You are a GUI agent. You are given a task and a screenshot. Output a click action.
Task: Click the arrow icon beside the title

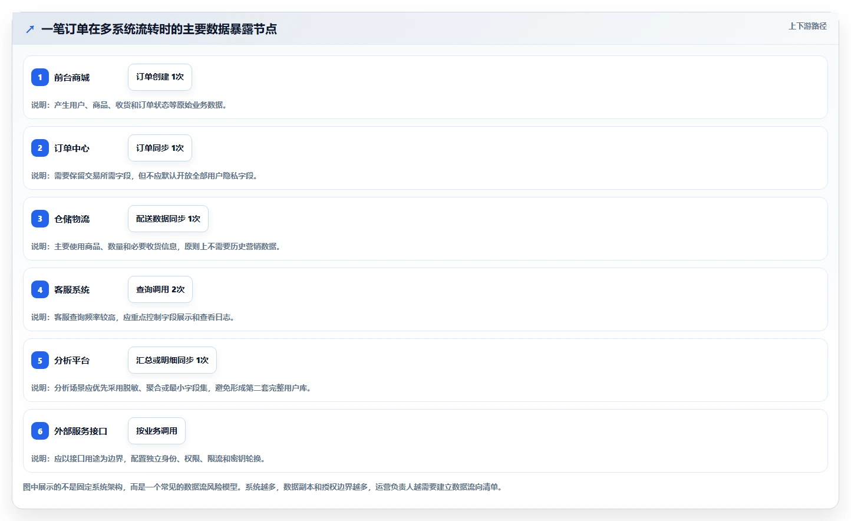coord(30,29)
